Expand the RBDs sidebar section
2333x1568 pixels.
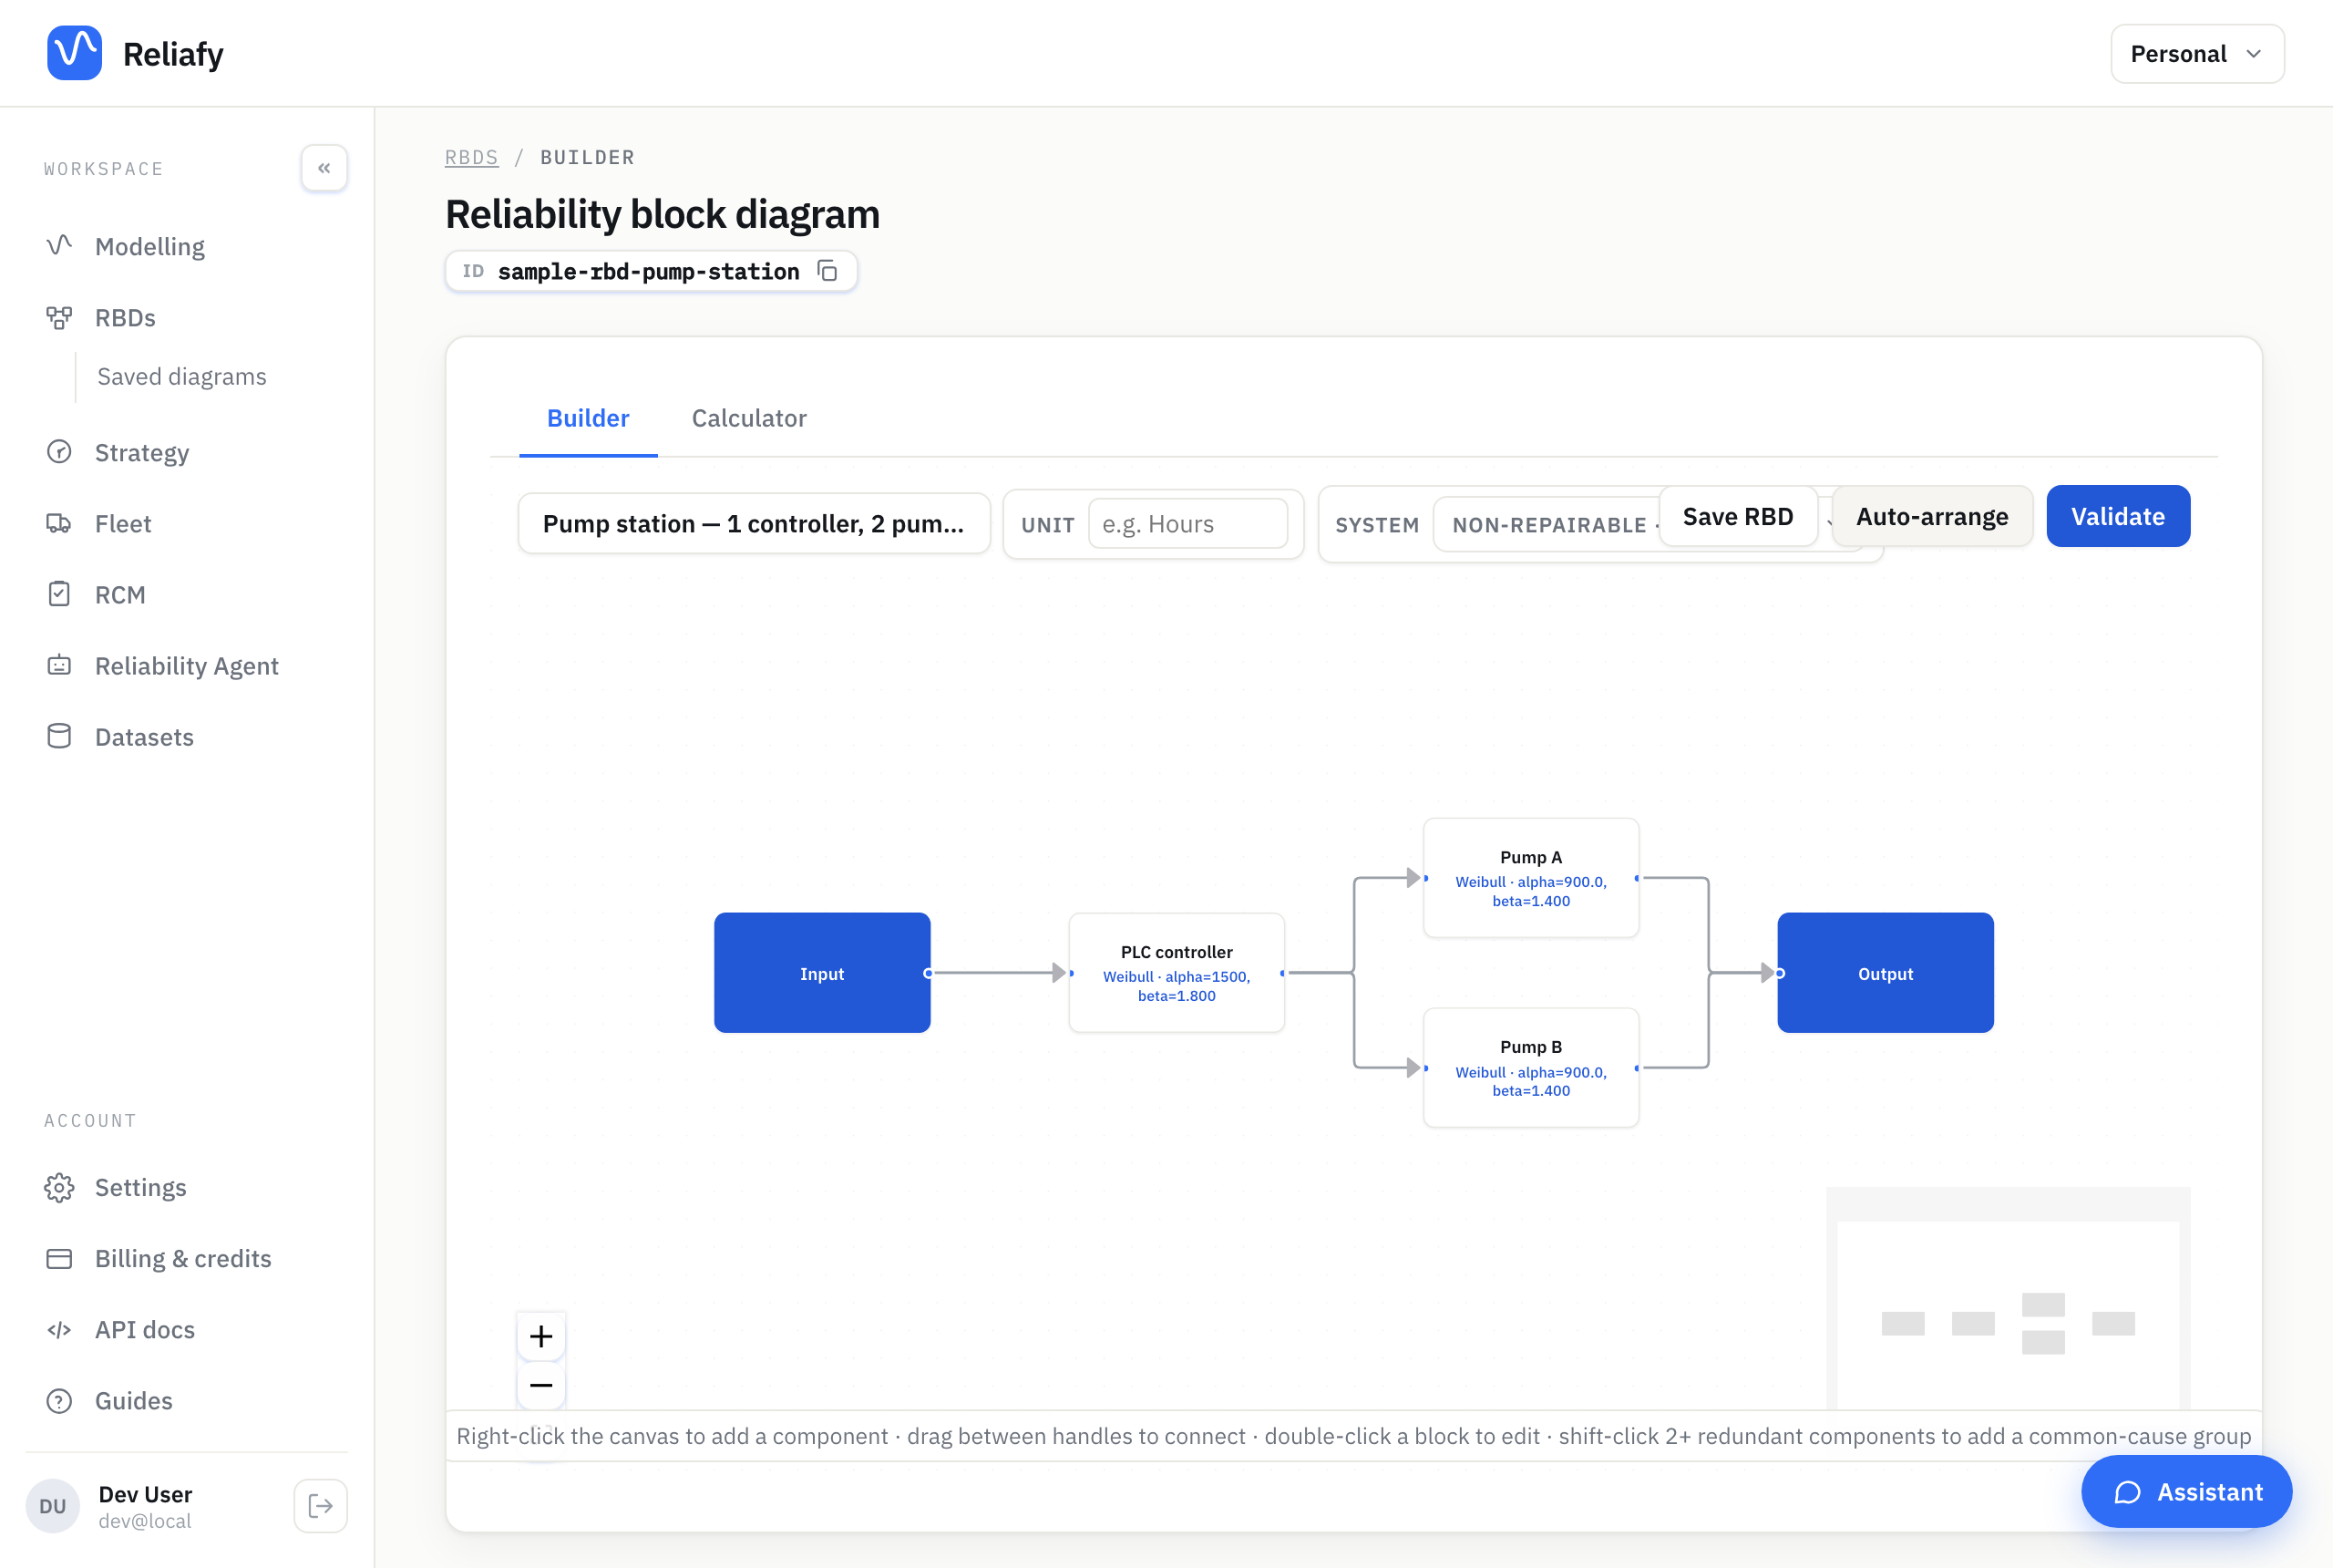[x=125, y=318]
